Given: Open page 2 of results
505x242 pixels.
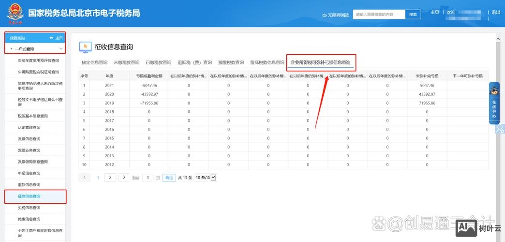Looking at the screenshot, I should [110, 178].
